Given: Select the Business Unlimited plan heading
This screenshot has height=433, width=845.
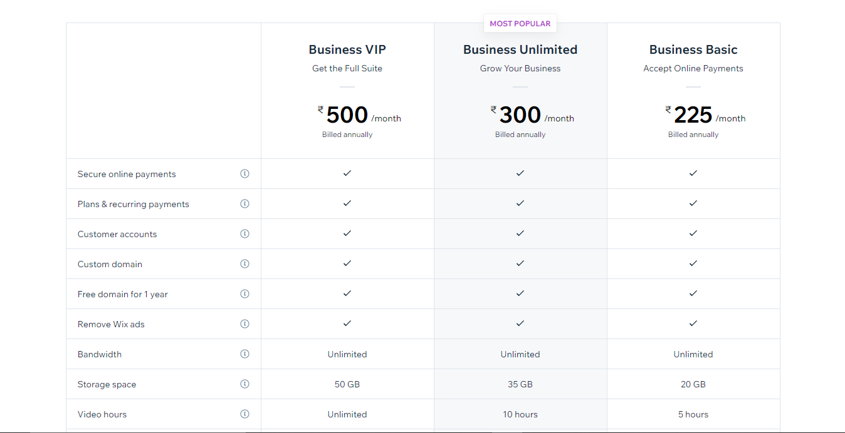Looking at the screenshot, I should [x=520, y=49].
